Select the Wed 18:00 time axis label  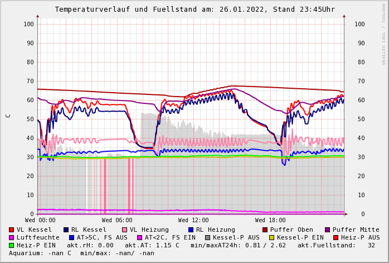270,221
